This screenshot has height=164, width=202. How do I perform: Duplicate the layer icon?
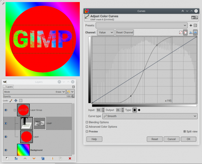(x=43, y=159)
